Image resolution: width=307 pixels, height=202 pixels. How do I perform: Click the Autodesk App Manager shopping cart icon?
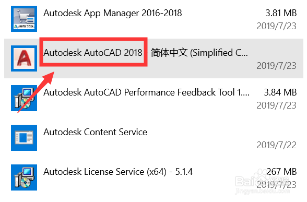(x=24, y=19)
